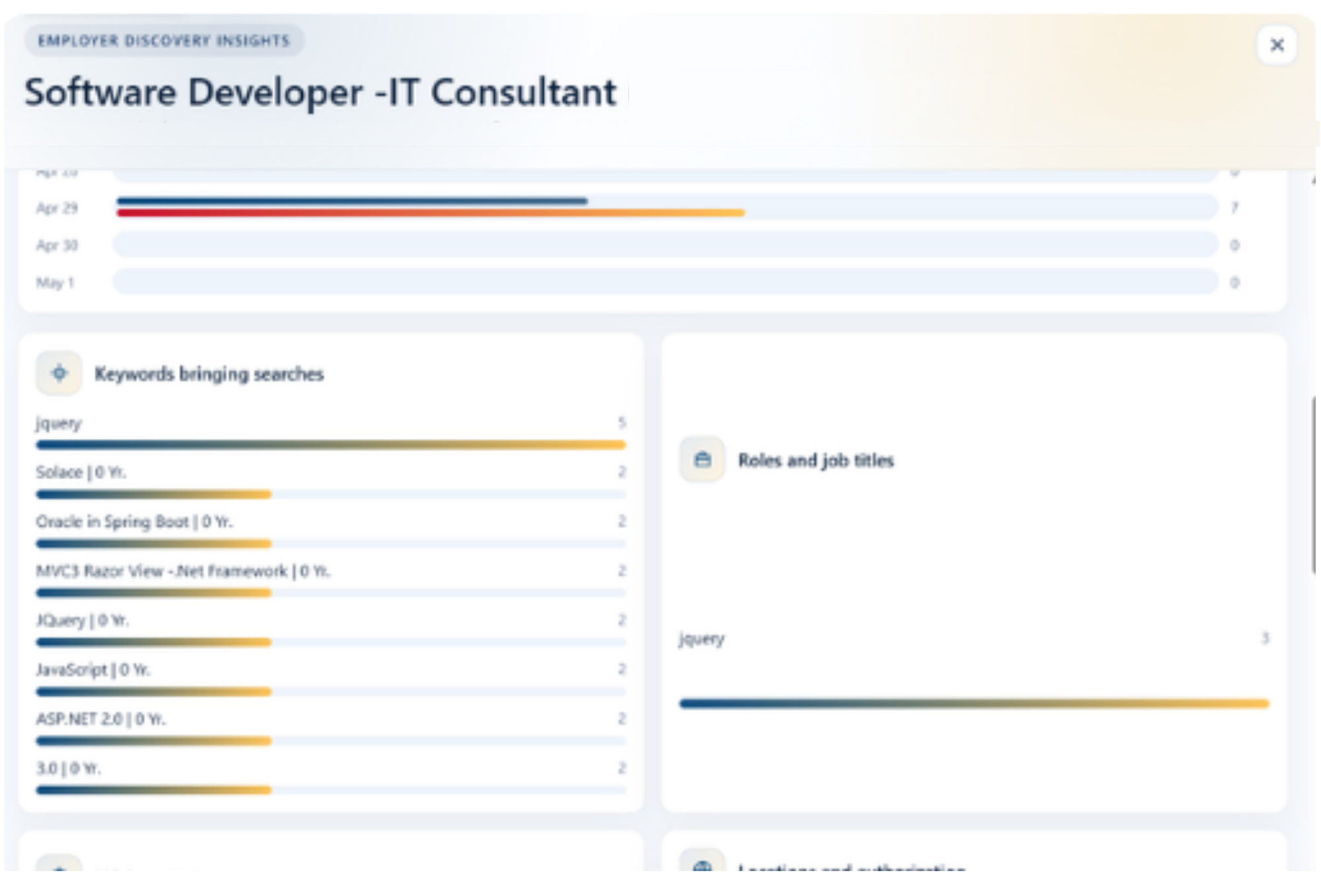Select the JavaScript | 0 Yr. keyword
This screenshot has width=1321, height=875.
coord(93,670)
